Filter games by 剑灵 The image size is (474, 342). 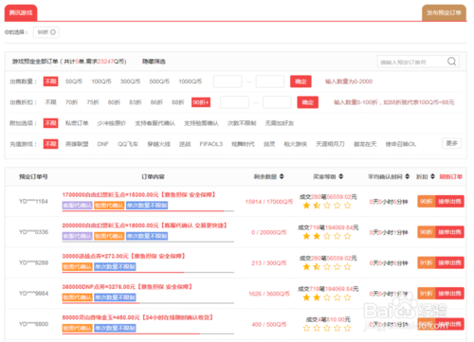[x=269, y=144]
